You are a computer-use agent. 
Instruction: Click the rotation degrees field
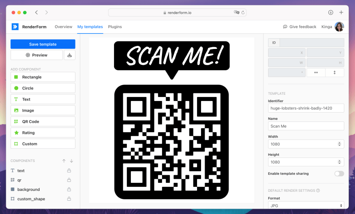(287, 73)
